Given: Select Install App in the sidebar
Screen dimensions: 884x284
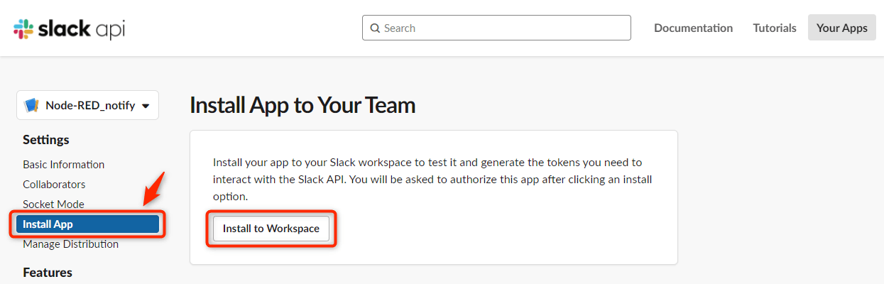Looking at the screenshot, I should coord(88,224).
